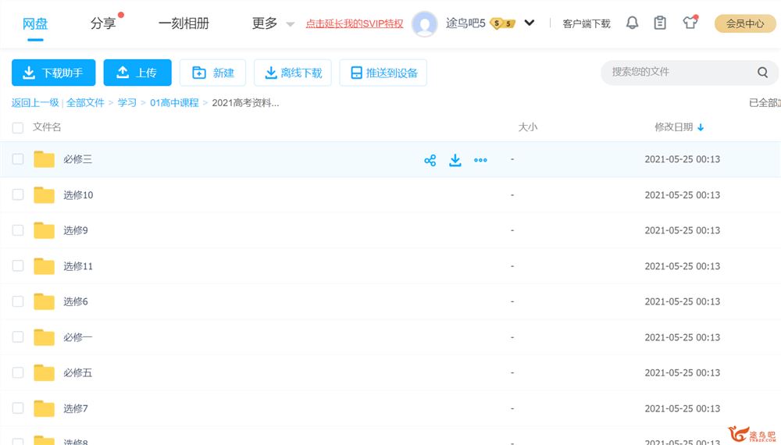This screenshot has width=781, height=445.
Task: Open the 选修10 folder icon
Action: point(44,195)
